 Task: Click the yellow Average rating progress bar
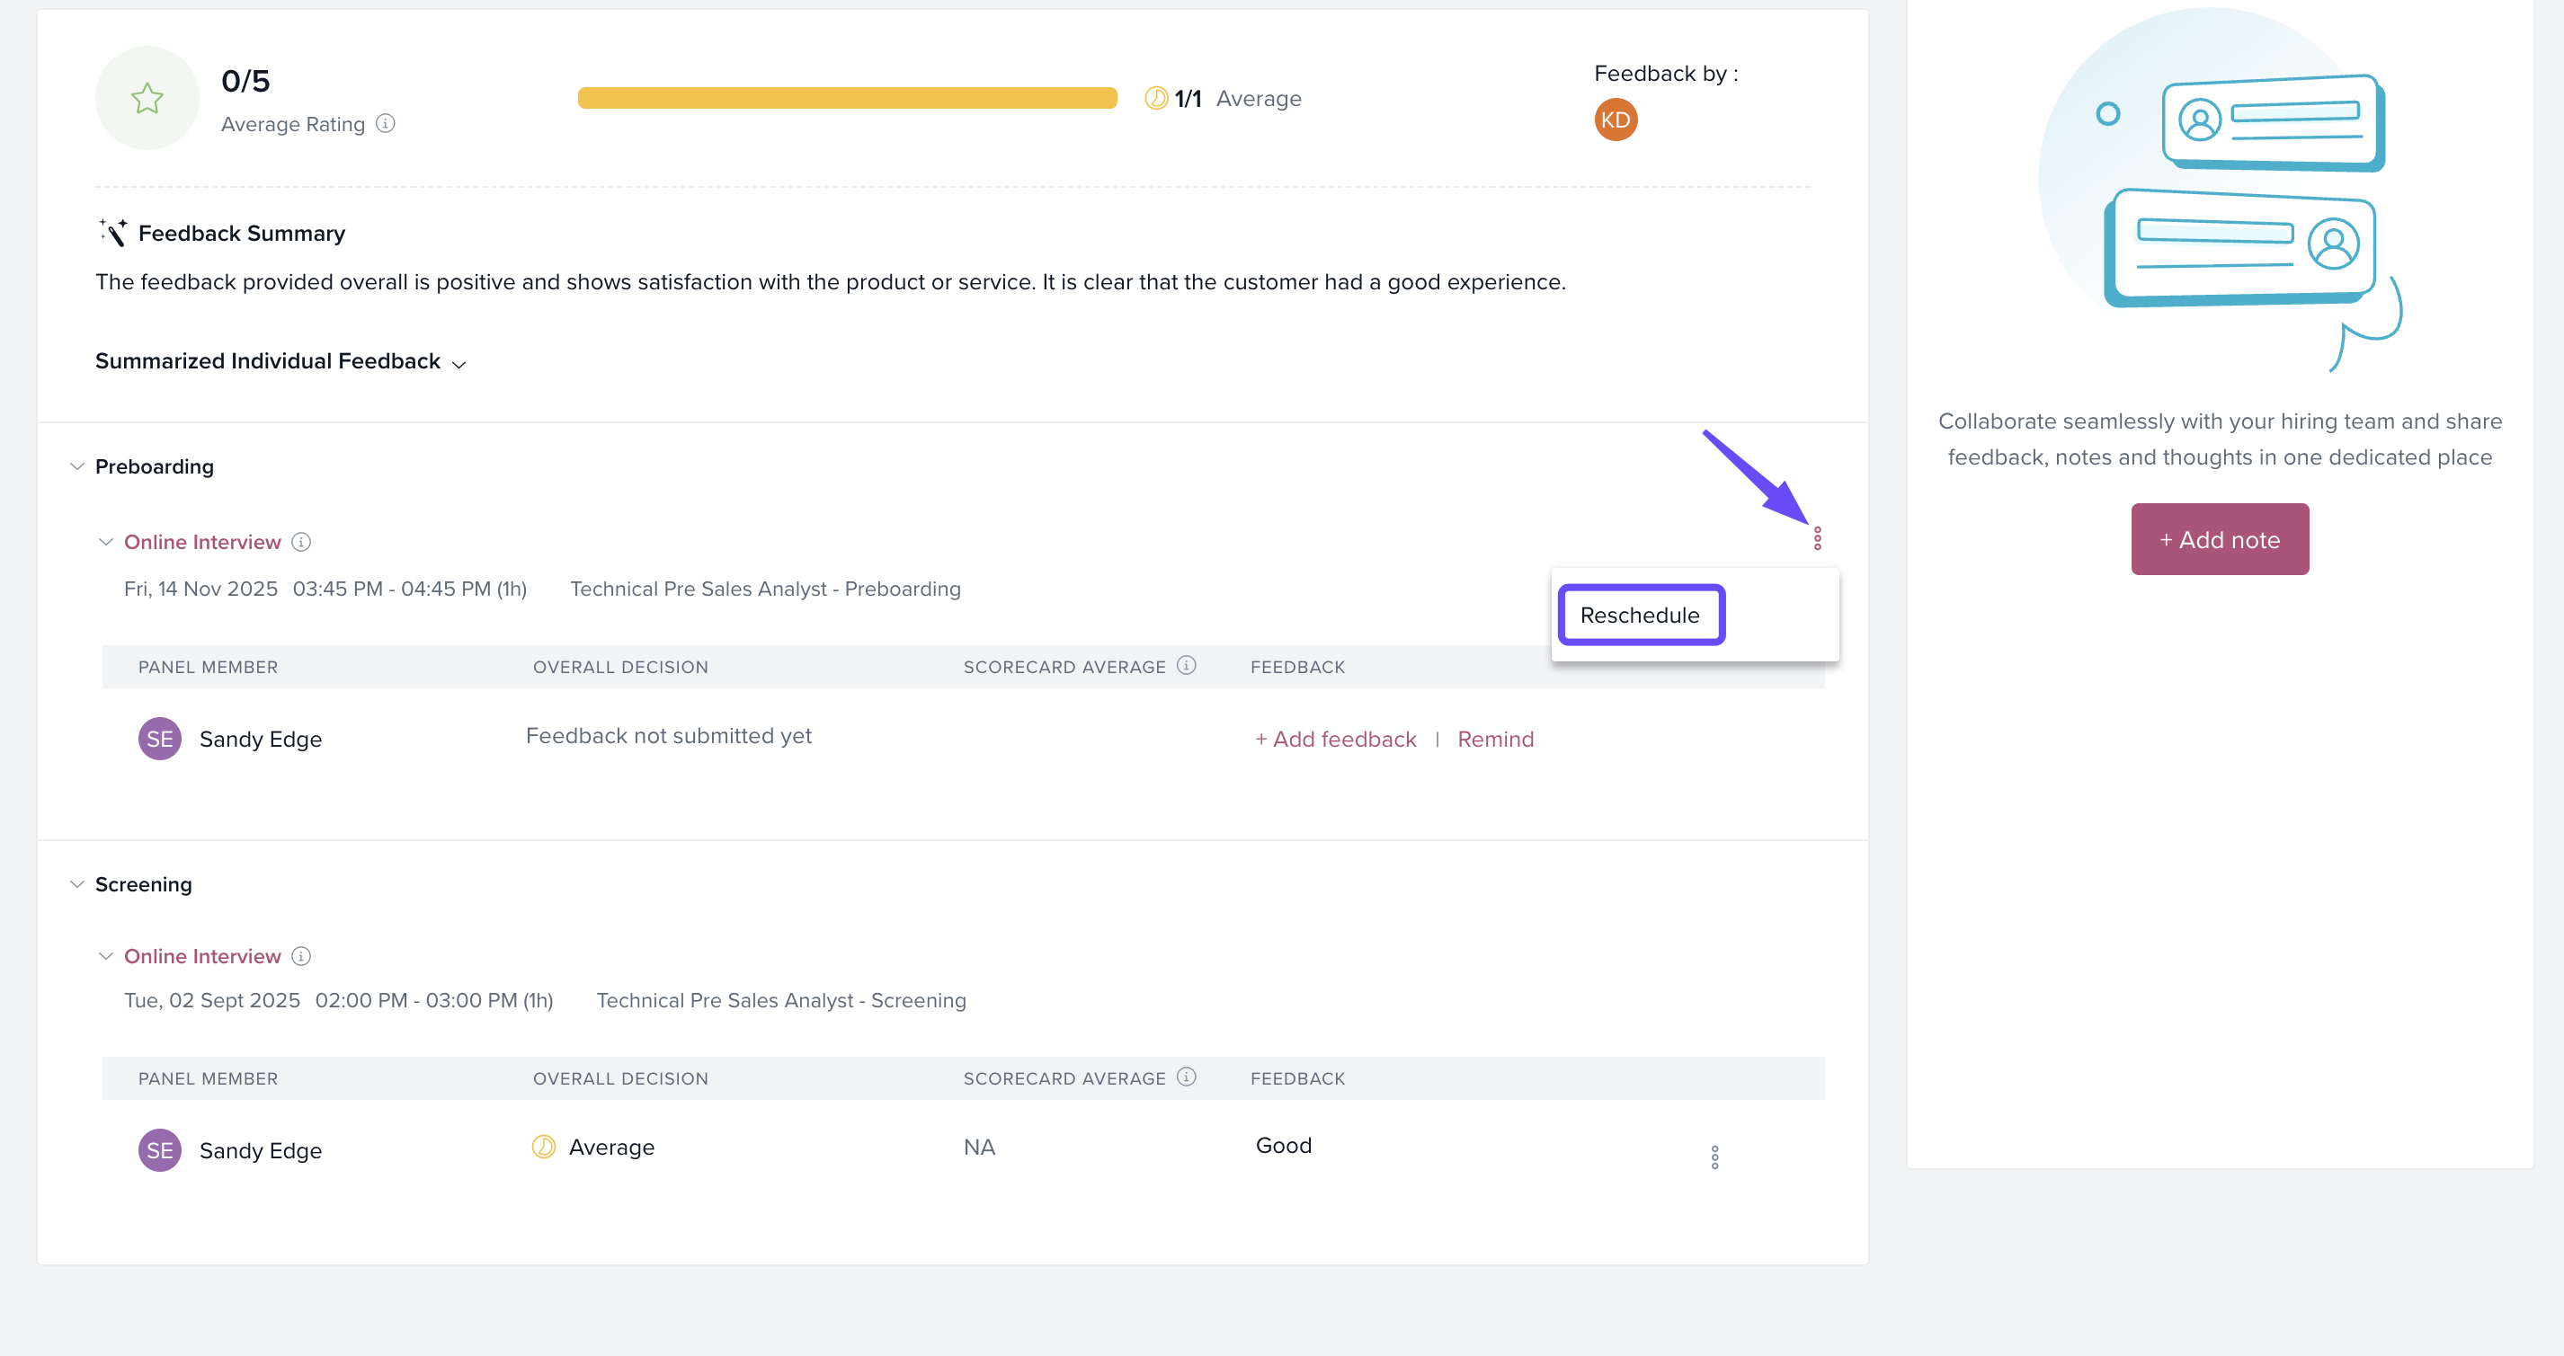pos(847,99)
